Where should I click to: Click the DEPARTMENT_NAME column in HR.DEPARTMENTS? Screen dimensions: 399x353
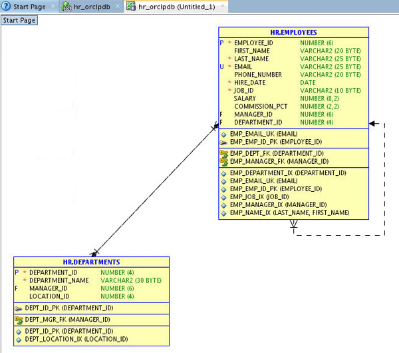[59, 280]
